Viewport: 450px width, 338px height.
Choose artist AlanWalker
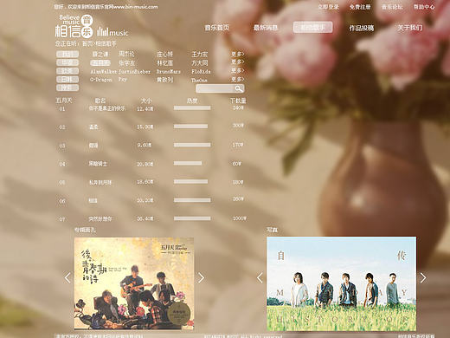click(103, 71)
